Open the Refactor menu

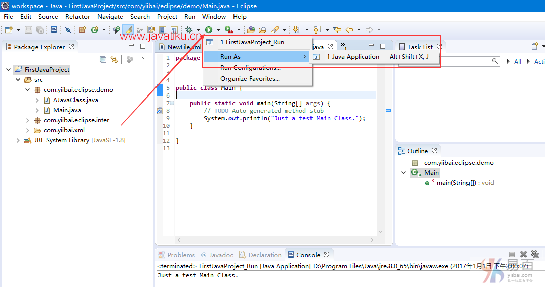77,16
